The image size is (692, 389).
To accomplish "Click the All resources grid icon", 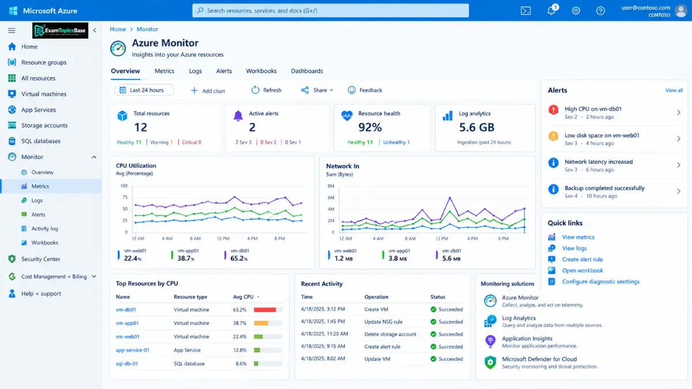I will [12, 78].
